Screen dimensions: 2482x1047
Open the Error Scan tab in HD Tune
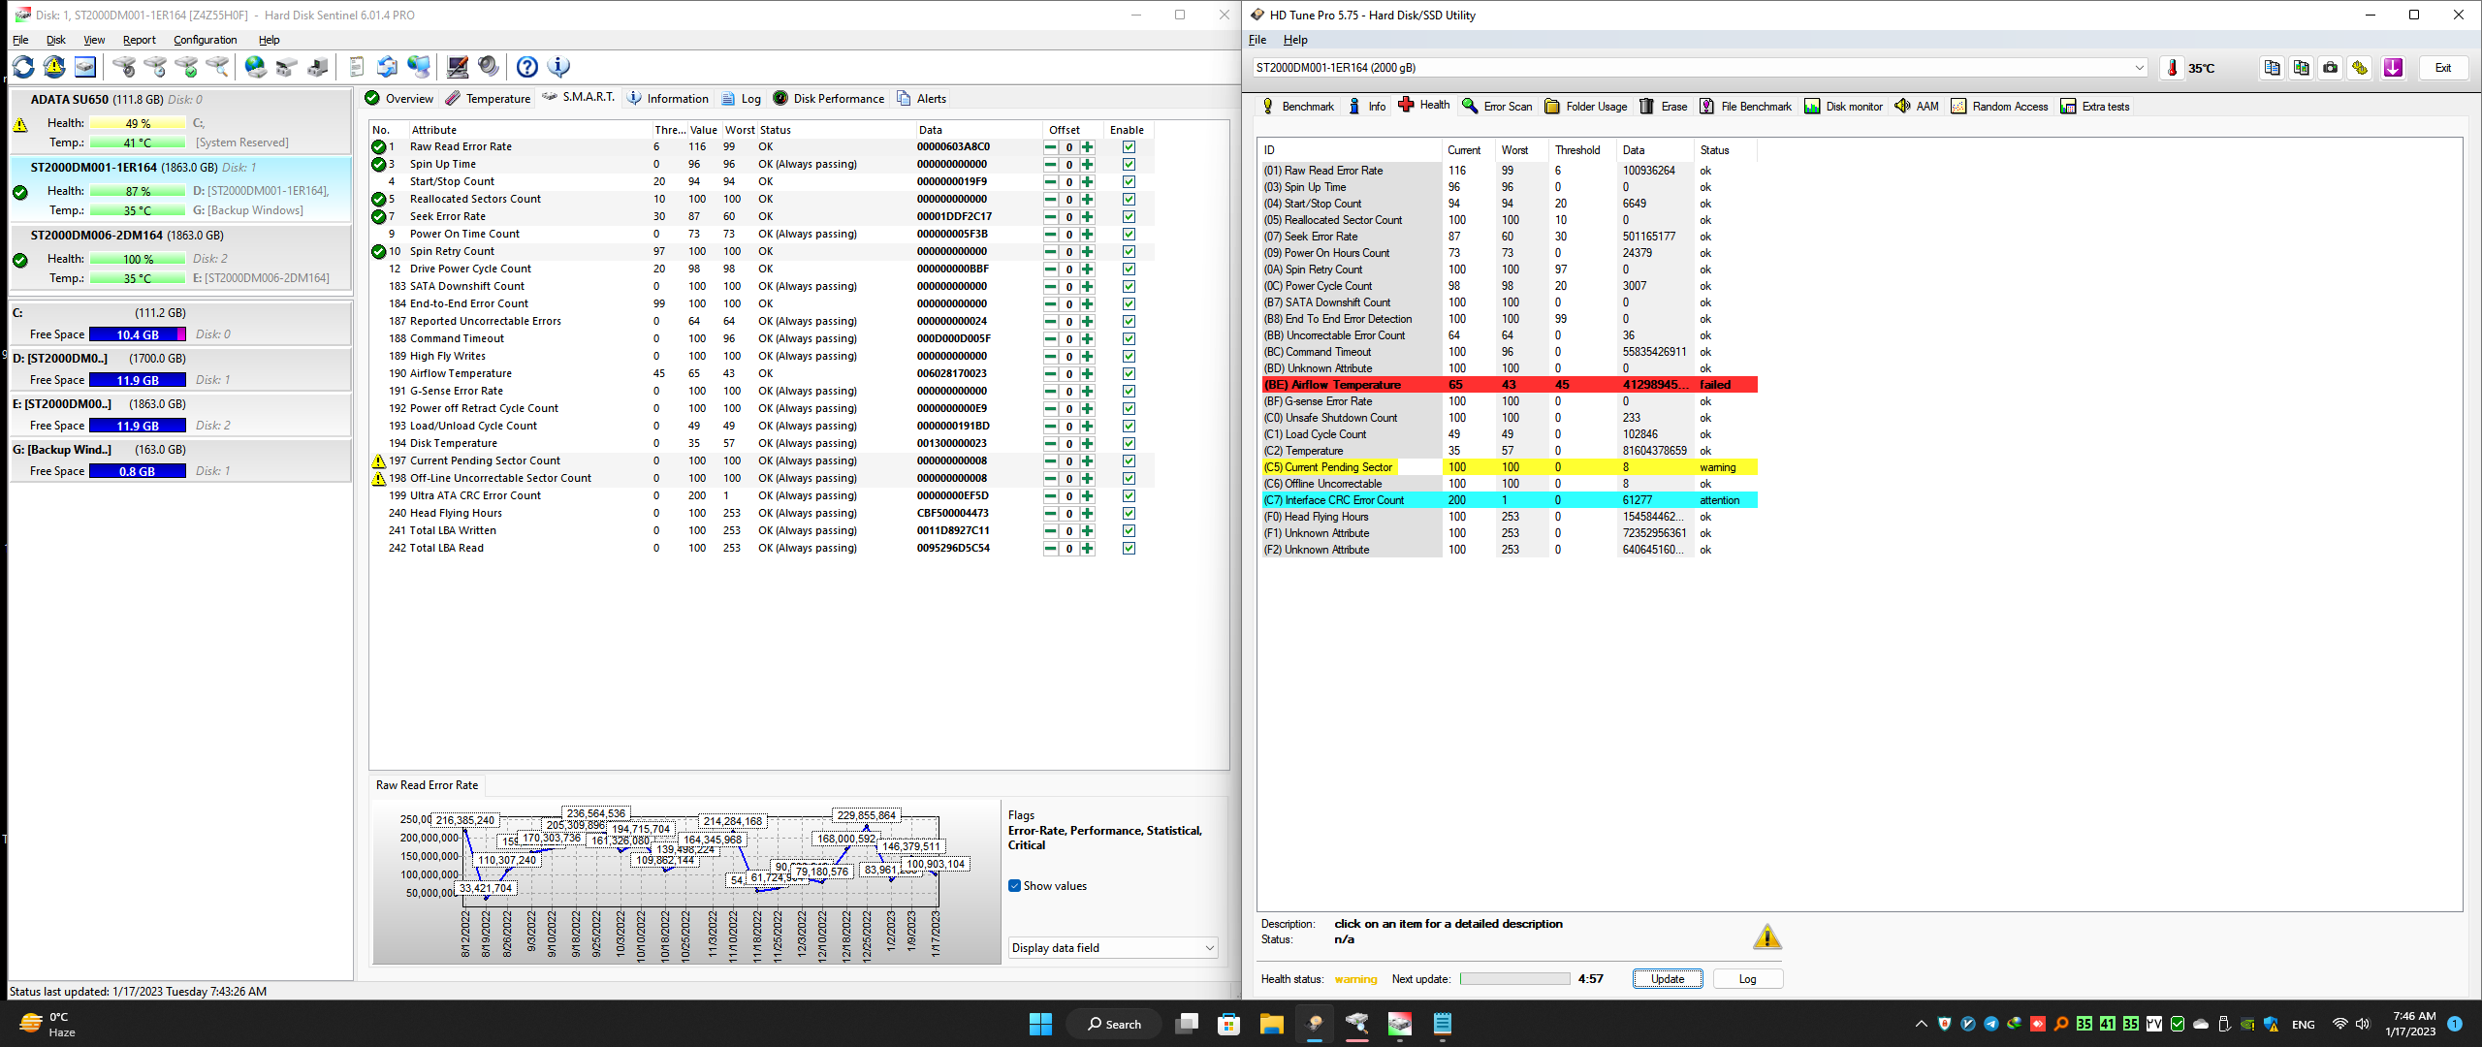point(1497,107)
